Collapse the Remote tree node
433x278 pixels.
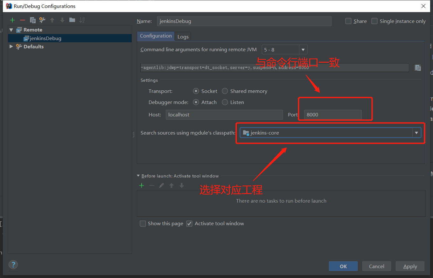11,30
